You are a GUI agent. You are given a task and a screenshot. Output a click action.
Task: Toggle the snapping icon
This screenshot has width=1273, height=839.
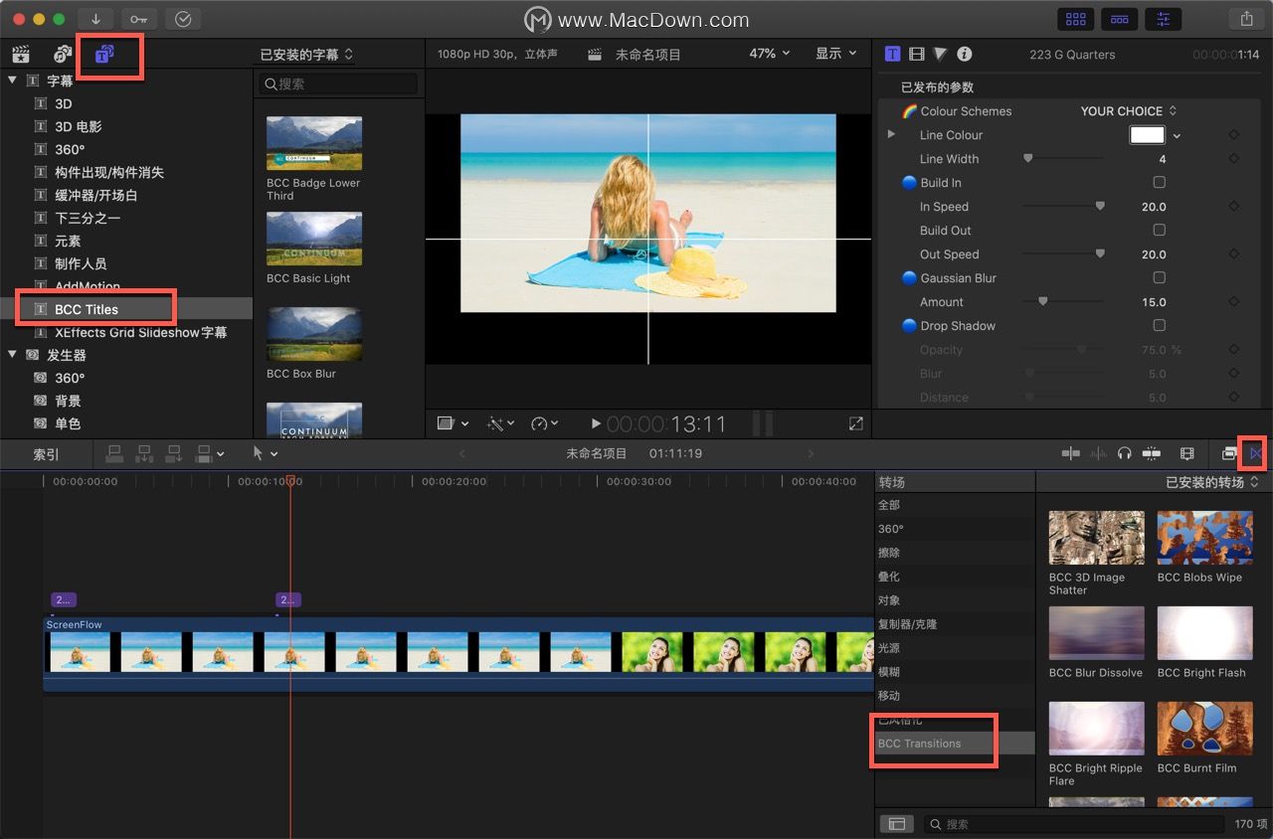click(x=1152, y=453)
